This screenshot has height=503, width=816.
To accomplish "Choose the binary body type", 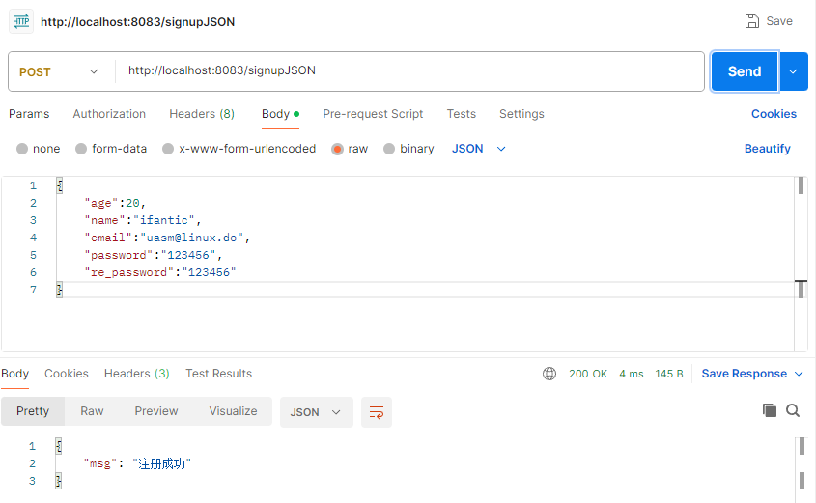I will (x=389, y=149).
